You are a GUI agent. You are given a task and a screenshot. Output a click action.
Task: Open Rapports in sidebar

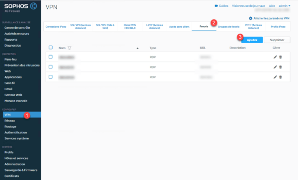click(11, 40)
